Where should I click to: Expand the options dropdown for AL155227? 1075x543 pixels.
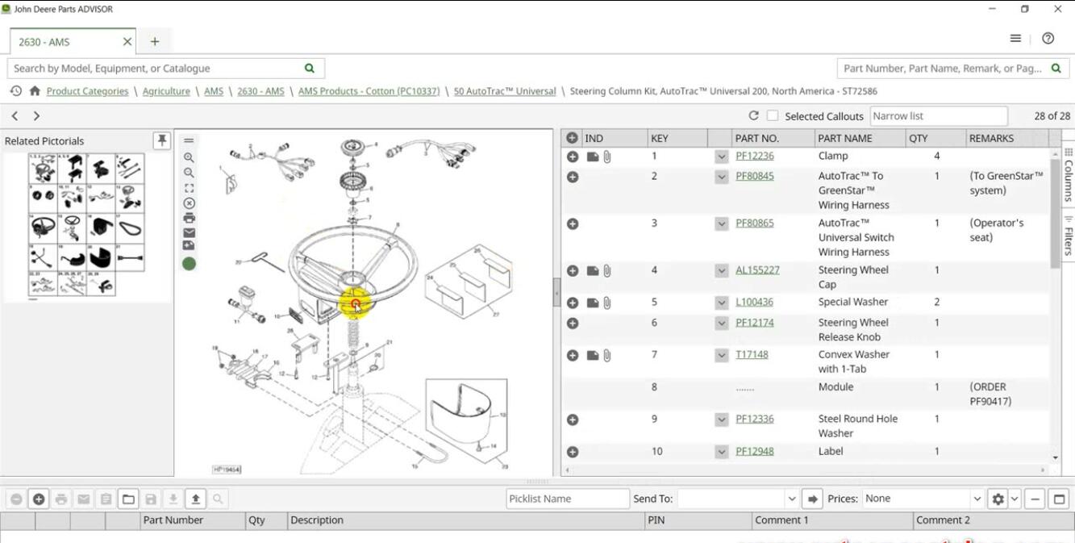click(x=721, y=271)
